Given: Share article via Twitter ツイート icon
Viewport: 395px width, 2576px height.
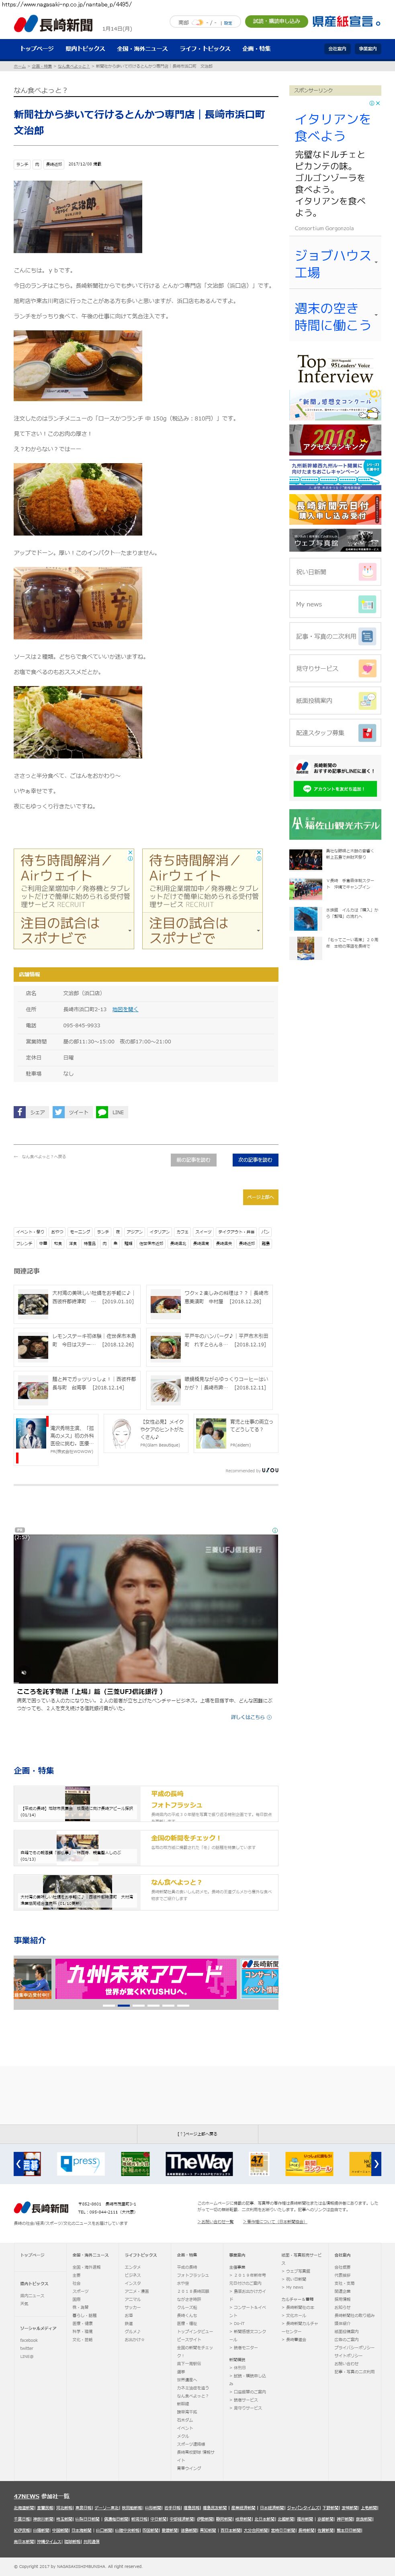Looking at the screenshot, I should [x=72, y=1112].
